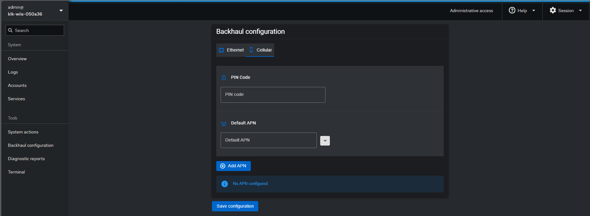Click the Backhaul configuration page heading

(x=251, y=32)
